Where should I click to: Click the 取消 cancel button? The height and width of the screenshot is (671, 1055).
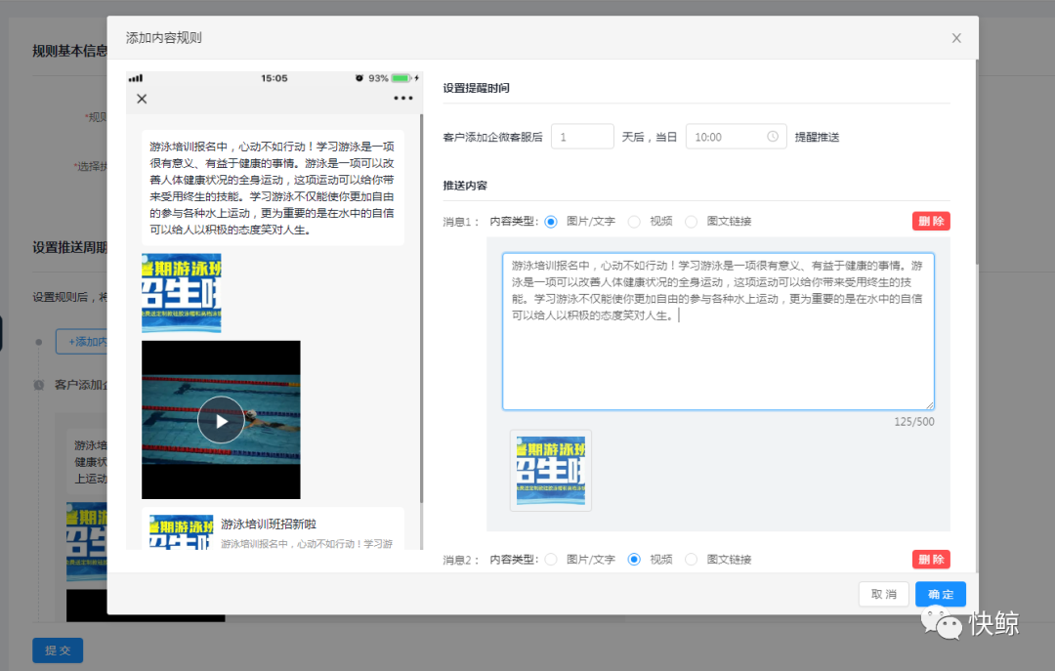[883, 594]
